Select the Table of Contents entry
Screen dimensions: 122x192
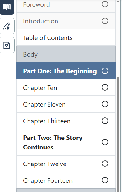point(66,37)
